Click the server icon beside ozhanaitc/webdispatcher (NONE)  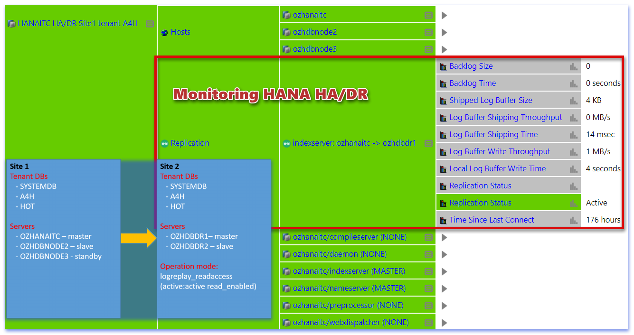(x=287, y=322)
